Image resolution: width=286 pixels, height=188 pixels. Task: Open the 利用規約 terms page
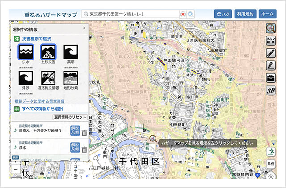245,14
